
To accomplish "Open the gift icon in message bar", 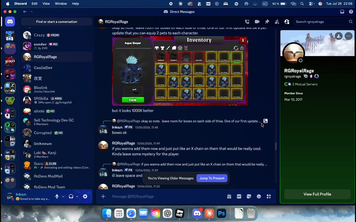I will (229, 196).
